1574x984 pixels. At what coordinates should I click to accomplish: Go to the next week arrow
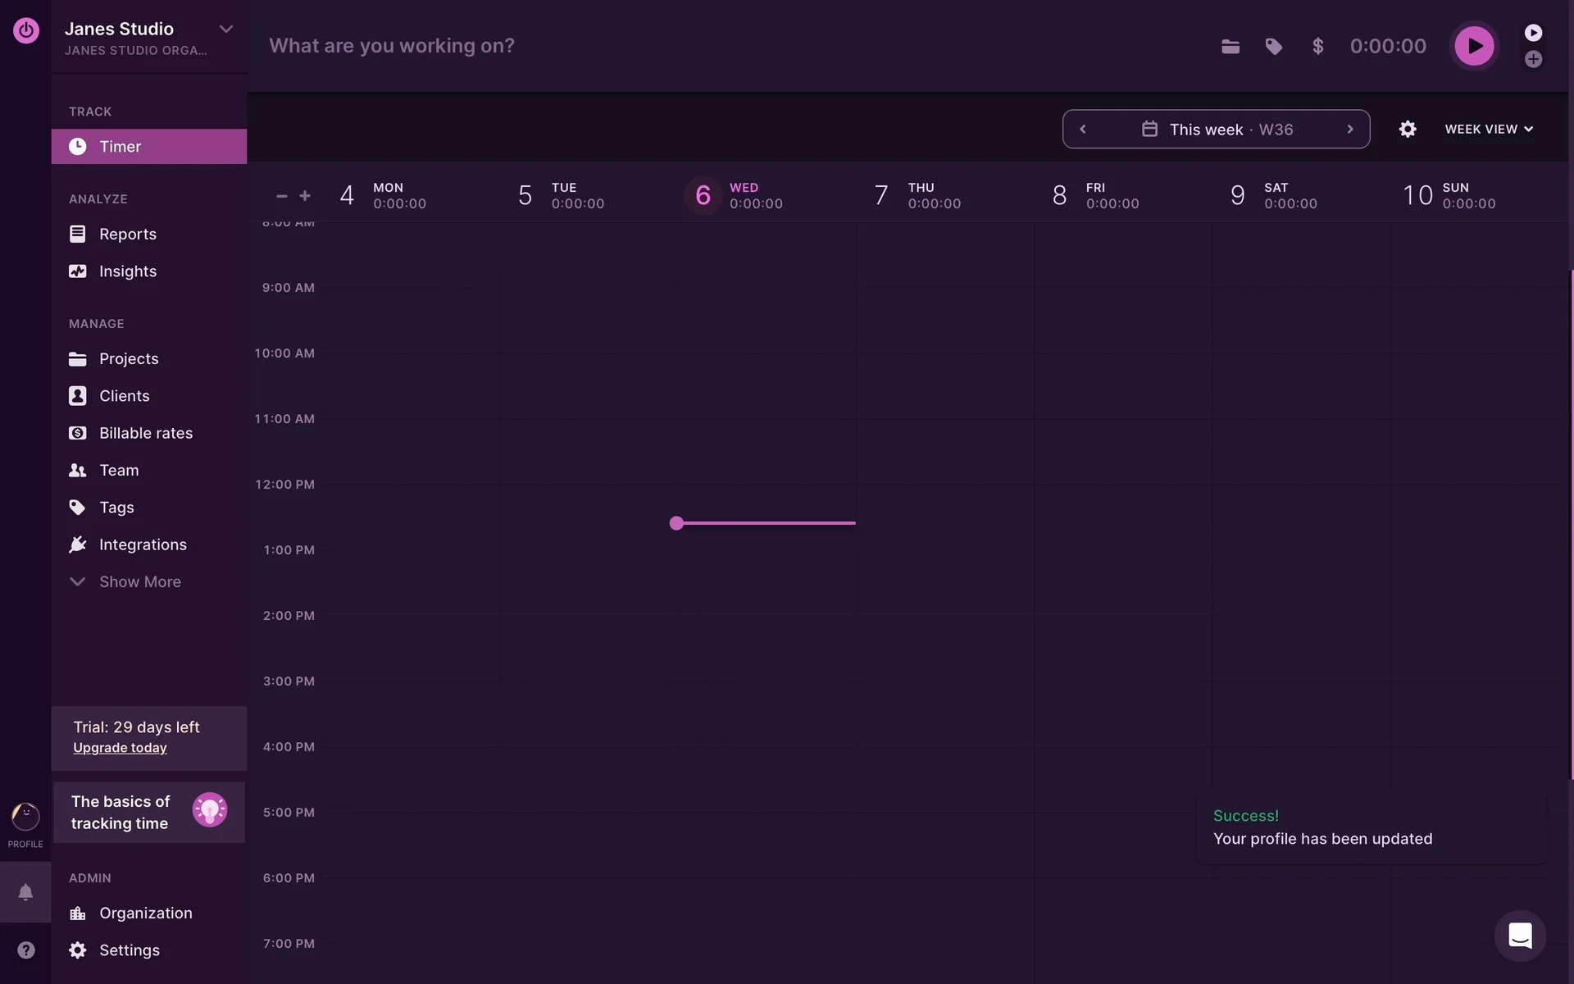(x=1349, y=130)
